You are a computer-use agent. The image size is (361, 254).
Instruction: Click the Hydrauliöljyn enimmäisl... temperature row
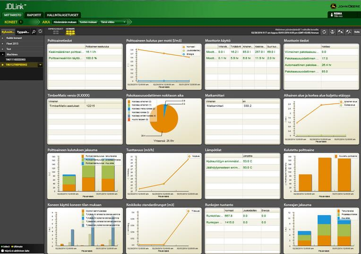242,161
